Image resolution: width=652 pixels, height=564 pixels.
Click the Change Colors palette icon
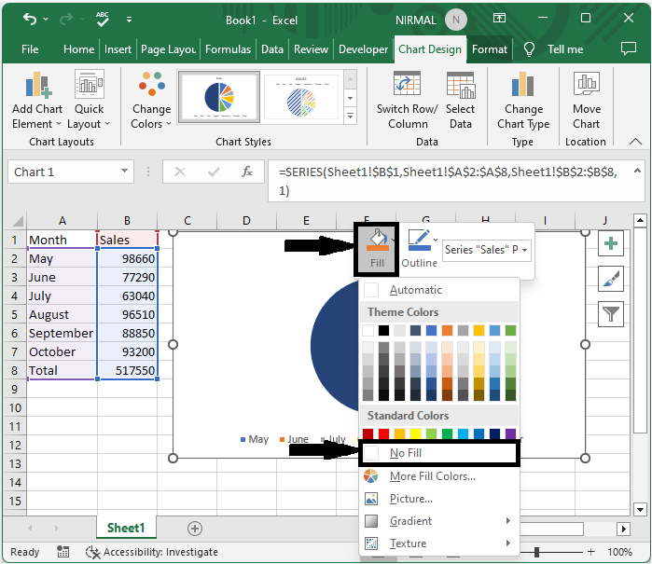coord(151,89)
